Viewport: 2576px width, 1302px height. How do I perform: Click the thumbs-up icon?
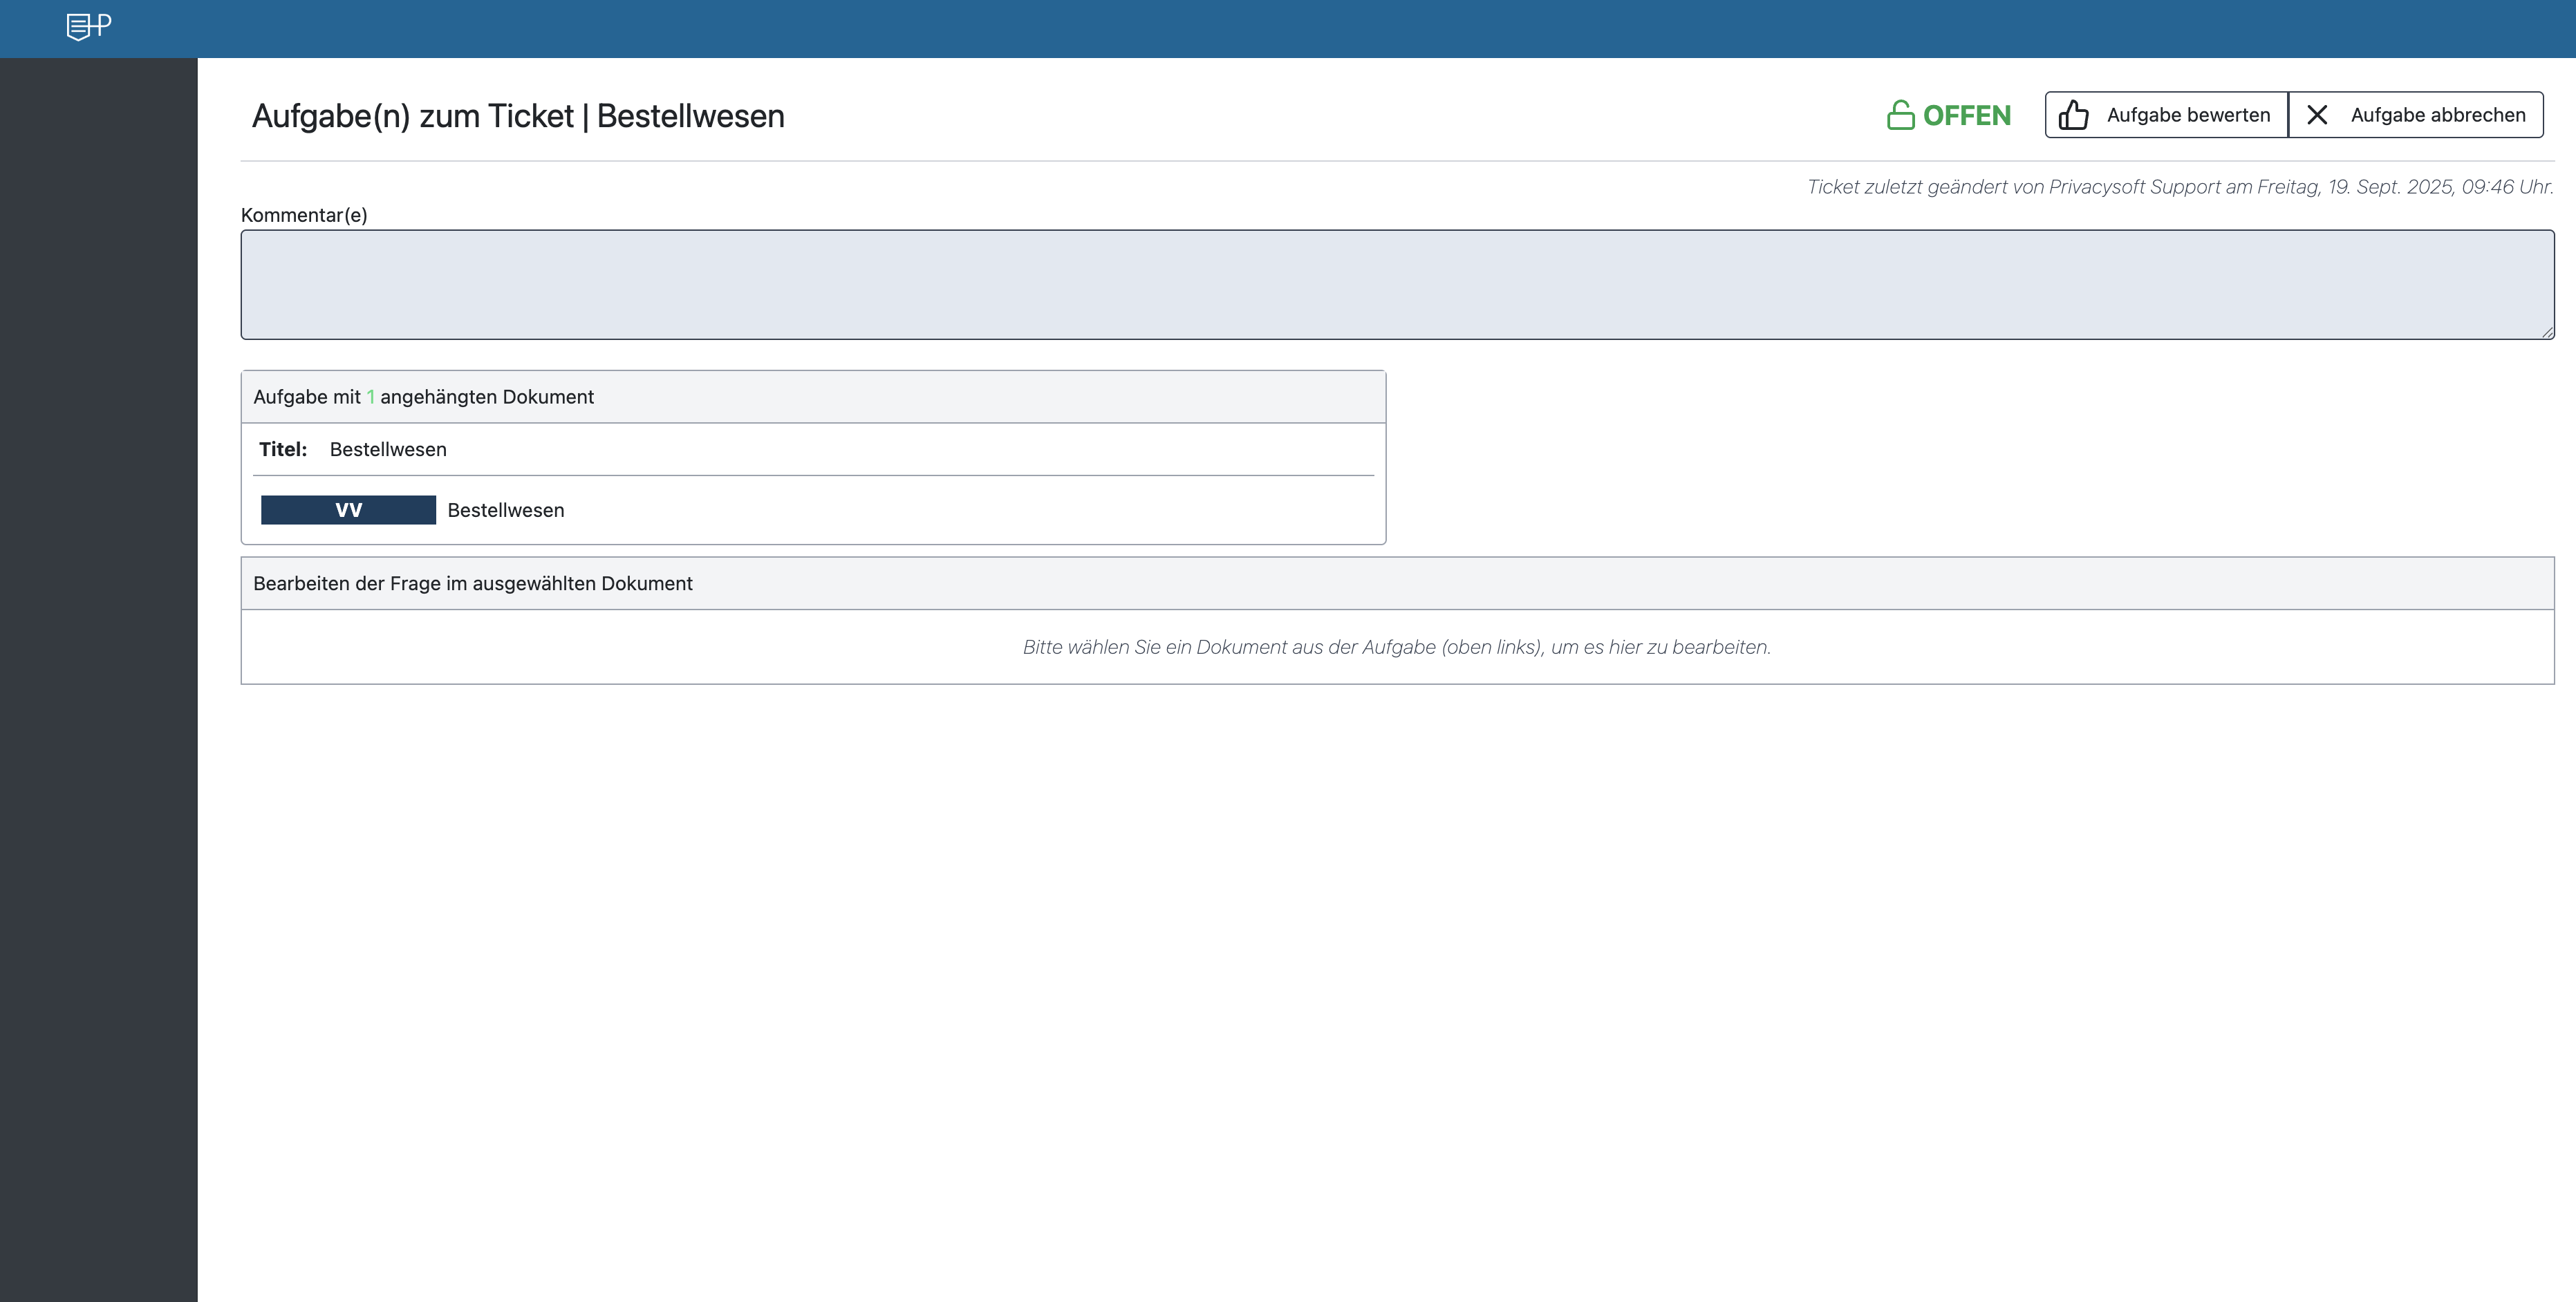point(2073,115)
